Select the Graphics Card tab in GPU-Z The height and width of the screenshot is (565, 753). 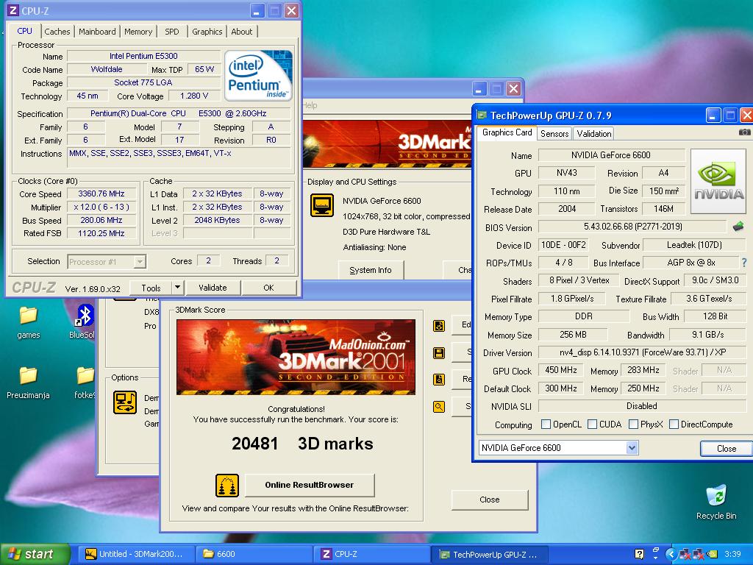507,132
